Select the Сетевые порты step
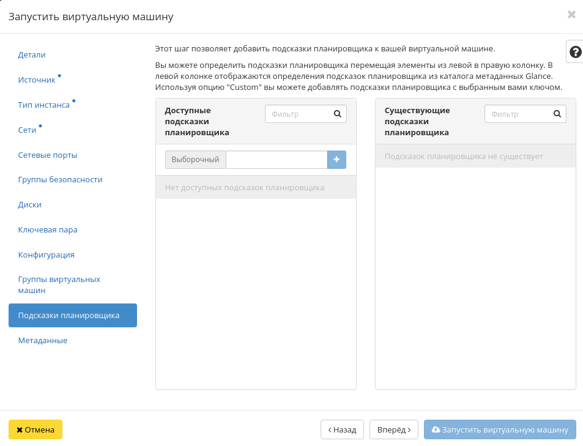This screenshot has width=583, height=446. (x=49, y=155)
